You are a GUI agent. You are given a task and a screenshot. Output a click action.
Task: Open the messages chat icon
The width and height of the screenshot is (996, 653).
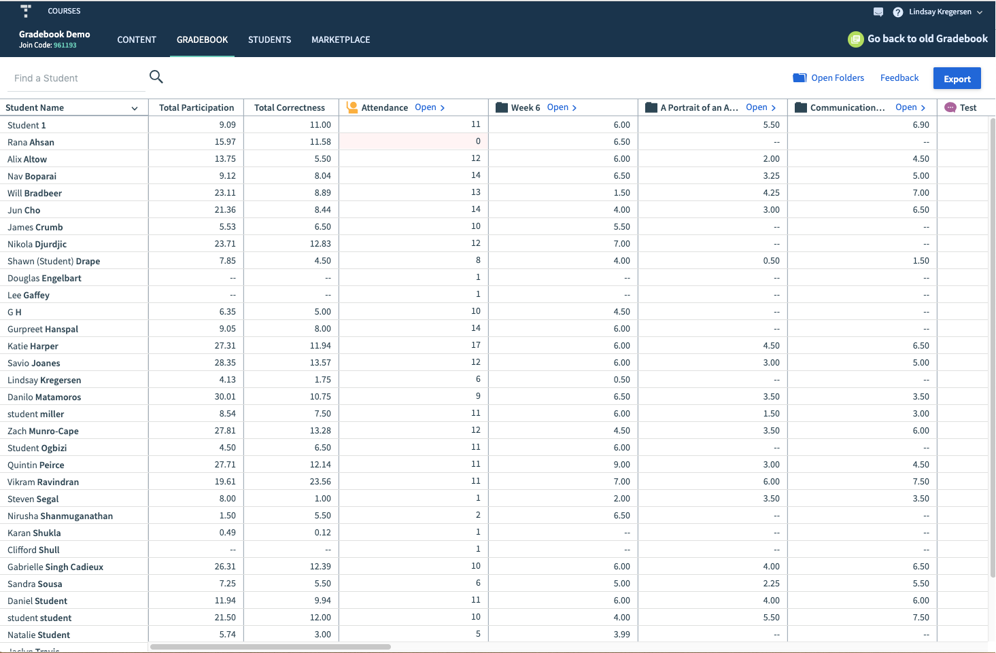(x=878, y=12)
